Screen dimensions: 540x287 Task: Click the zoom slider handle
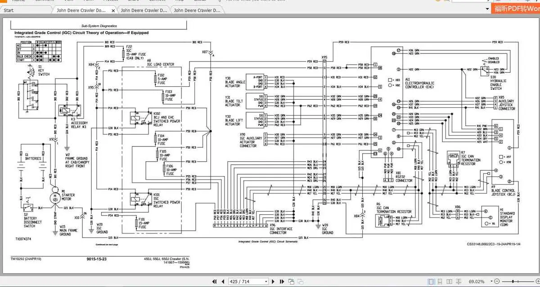(x=513, y=282)
